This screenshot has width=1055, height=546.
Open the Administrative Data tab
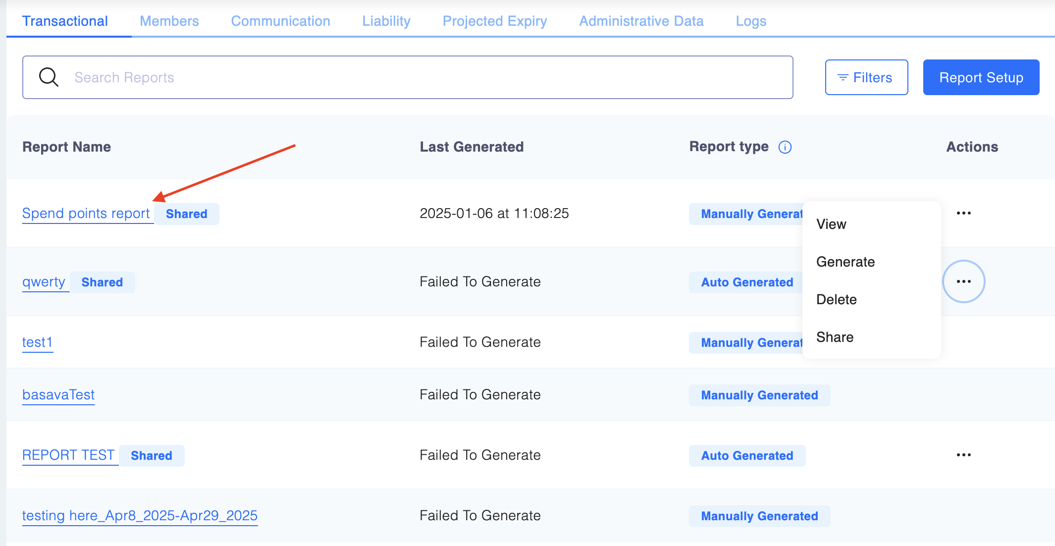641,21
